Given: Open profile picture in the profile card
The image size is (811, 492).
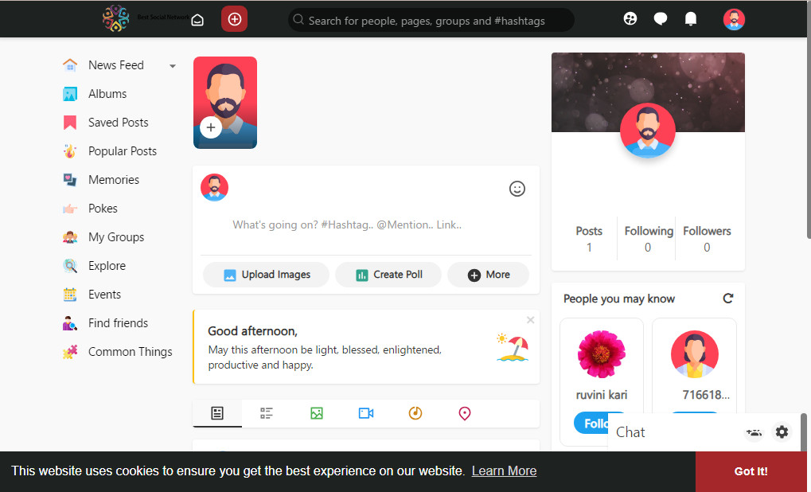Looking at the screenshot, I should pos(648,131).
